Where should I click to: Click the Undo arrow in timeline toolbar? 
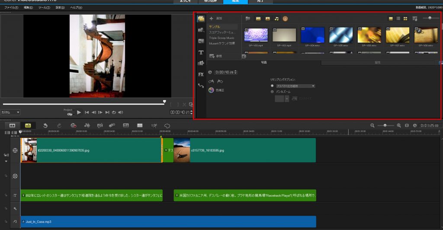pyautogui.click(x=45, y=126)
